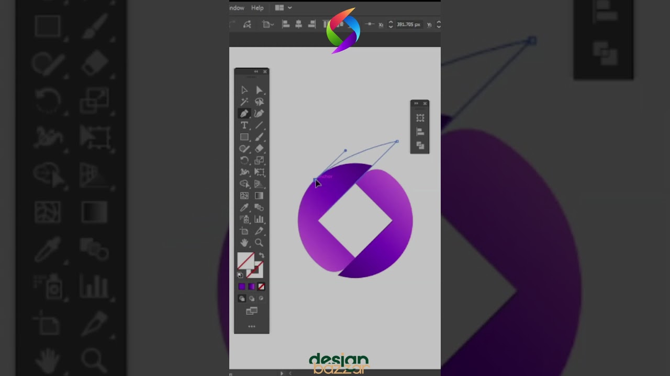Enable Draw Behind mode
Image resolution: width=670 pixels, height=376 pixels.
[x=252, y=299]
